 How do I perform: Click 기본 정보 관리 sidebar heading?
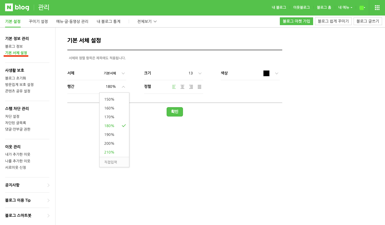[17, 38]
